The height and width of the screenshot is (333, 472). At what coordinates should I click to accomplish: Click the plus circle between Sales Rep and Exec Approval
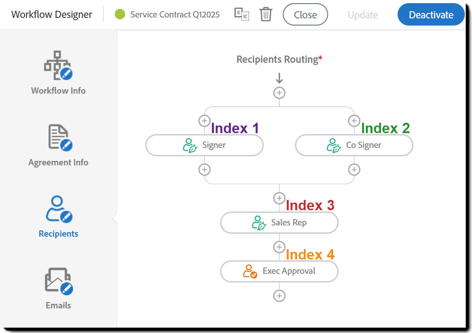pos(279,247)
